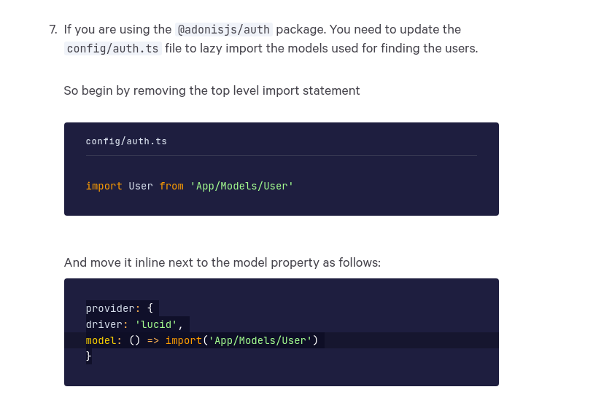The height and width of the screenshot is (403, 612).
Task: Click the closing brace of provider block
Action: [88, 356]
